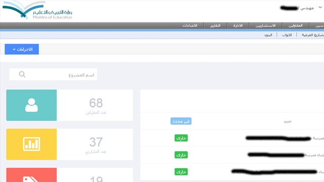Viewport: 324px width, 182px height.
Task: Expand the الاجراءات actions dropdown button
Action: (x=22, y=50)
